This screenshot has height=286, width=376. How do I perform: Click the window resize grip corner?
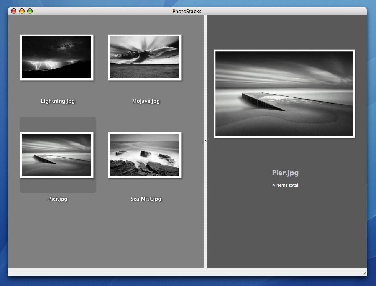pos(364,273)
